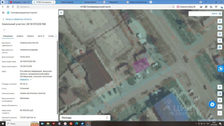
Task: Open the assistant side tab on the map's right edge
Action: coord(221,69)
